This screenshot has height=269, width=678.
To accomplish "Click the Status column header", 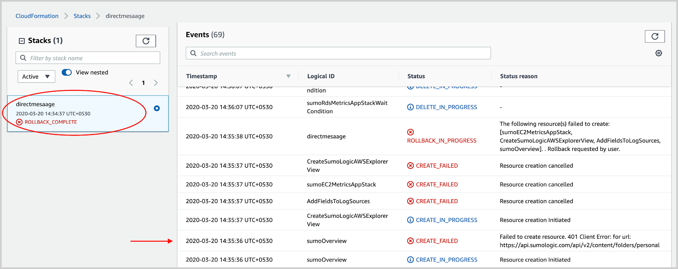I will (416, 76).
